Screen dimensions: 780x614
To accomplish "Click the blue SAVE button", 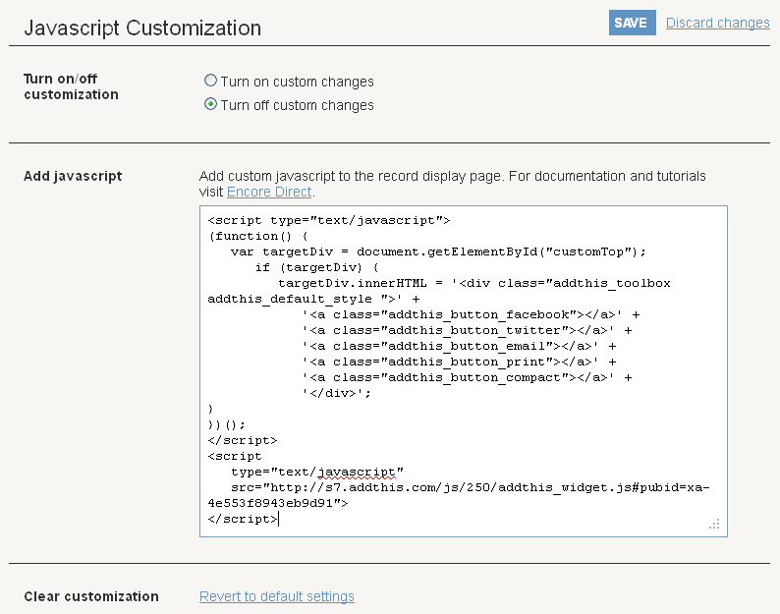I will coord(633,23).
